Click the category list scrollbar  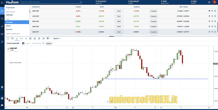[30, 12]
